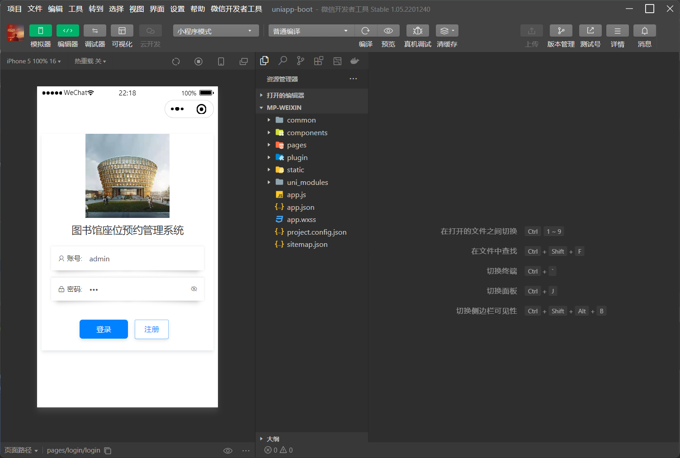The height and width of the screenshot is (458, 680).
Task: Open the 设置 menu
Action: click(x=177, y=9)
